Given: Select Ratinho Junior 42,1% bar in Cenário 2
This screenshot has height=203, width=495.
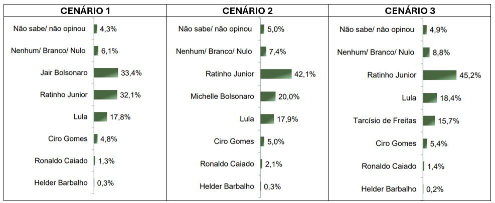Looking at the screenshot, I should (x=276, y=74).
